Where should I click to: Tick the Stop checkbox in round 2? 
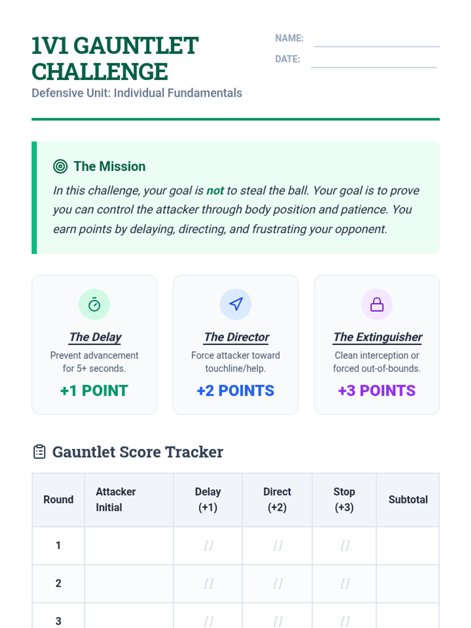(345, 583)
